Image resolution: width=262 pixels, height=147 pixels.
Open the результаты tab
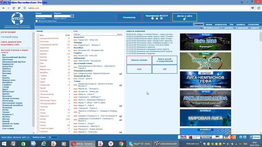(221, 24)
